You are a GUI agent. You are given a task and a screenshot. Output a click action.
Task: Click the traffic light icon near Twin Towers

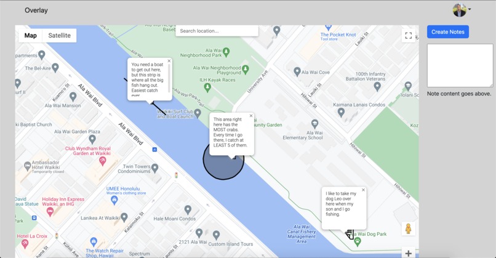[176, 175]
